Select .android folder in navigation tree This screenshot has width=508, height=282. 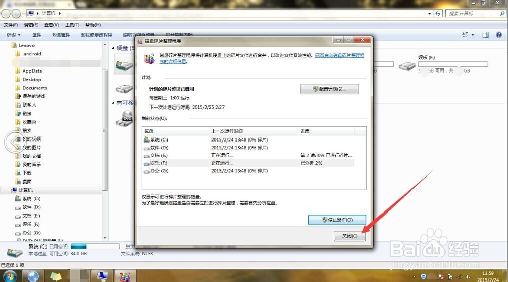31,54
